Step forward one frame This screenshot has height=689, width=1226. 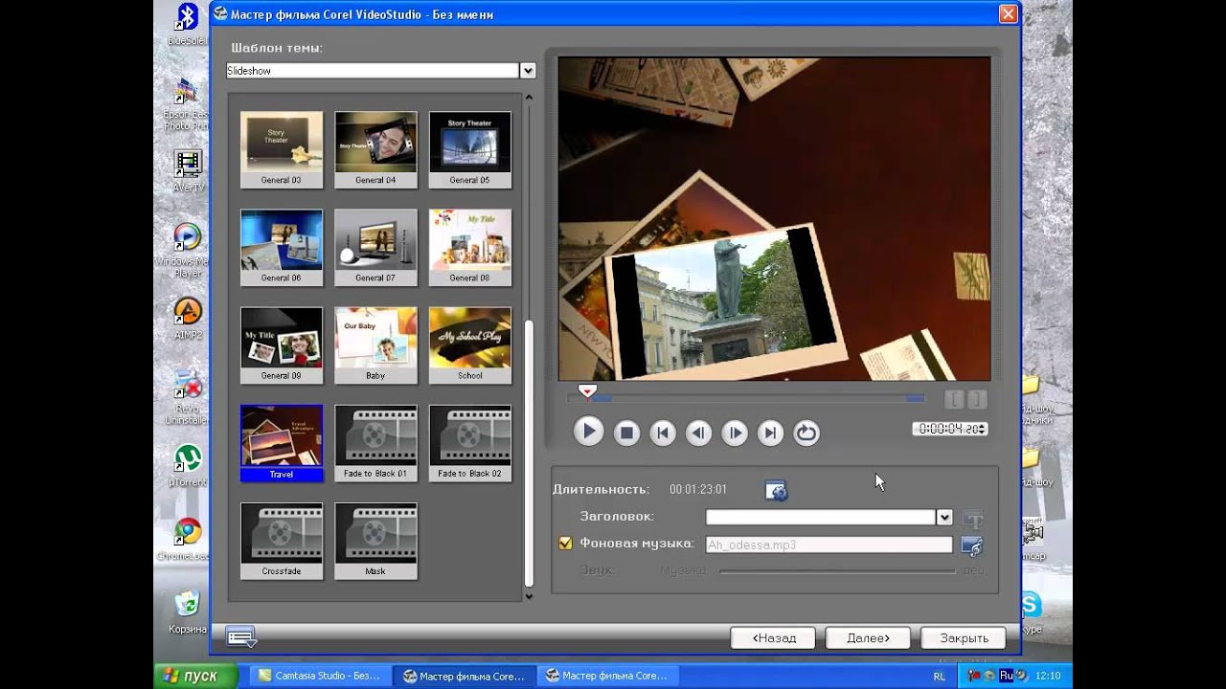(x=735, y=433)
